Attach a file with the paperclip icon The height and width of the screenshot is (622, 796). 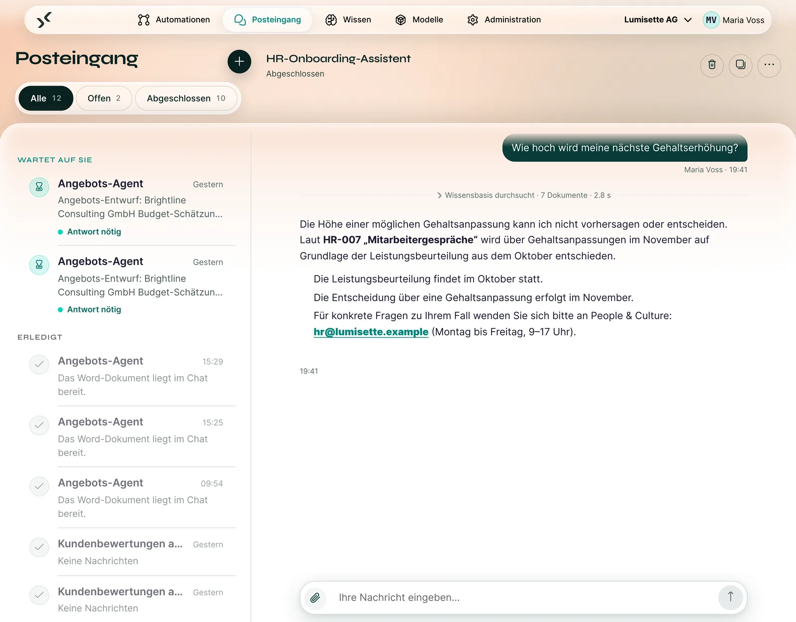(x=315, y=597)
